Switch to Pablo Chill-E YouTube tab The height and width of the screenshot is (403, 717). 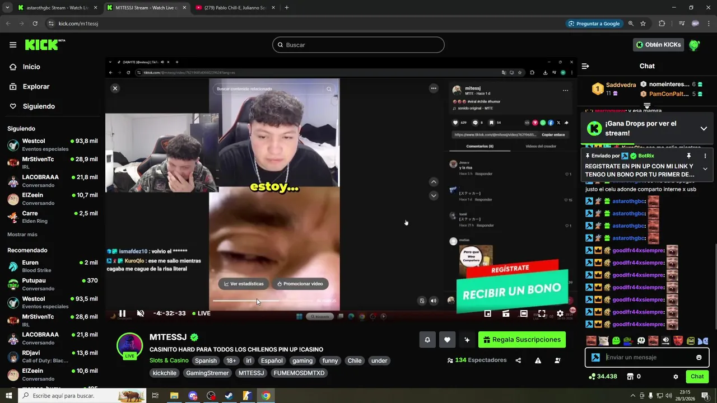coord(234,8)
